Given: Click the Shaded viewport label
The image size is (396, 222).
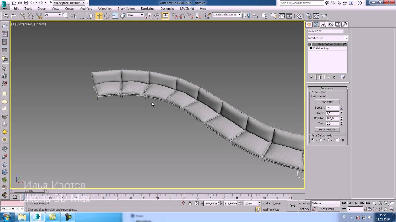Looking at the screenshot, I should pyautogui.click(x=40, y=24).
